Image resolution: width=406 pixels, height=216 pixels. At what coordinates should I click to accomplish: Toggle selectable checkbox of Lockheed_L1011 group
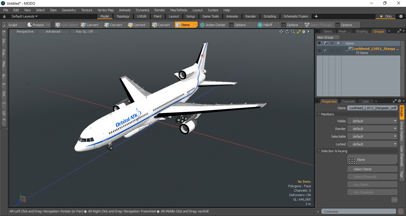[x=332, y=51]
